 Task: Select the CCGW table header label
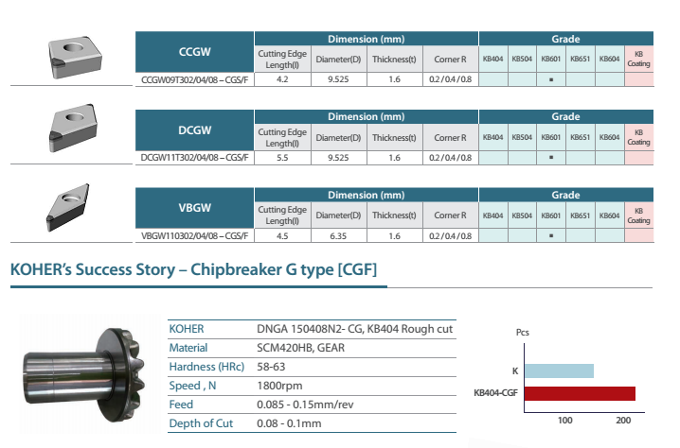click(195, 52)
